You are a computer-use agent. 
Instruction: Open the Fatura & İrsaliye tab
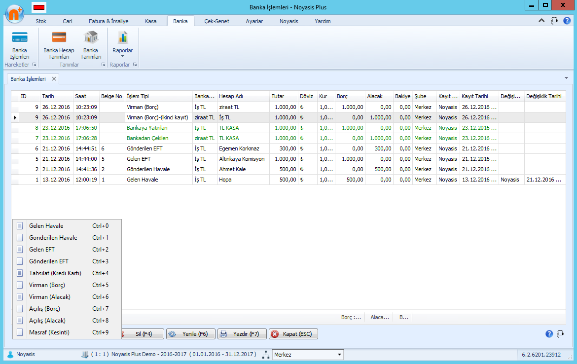(x=108, y=21)
